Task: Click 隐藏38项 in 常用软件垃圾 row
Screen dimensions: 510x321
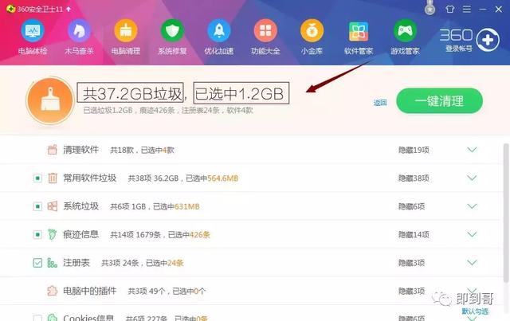Action: coord(414,178)
